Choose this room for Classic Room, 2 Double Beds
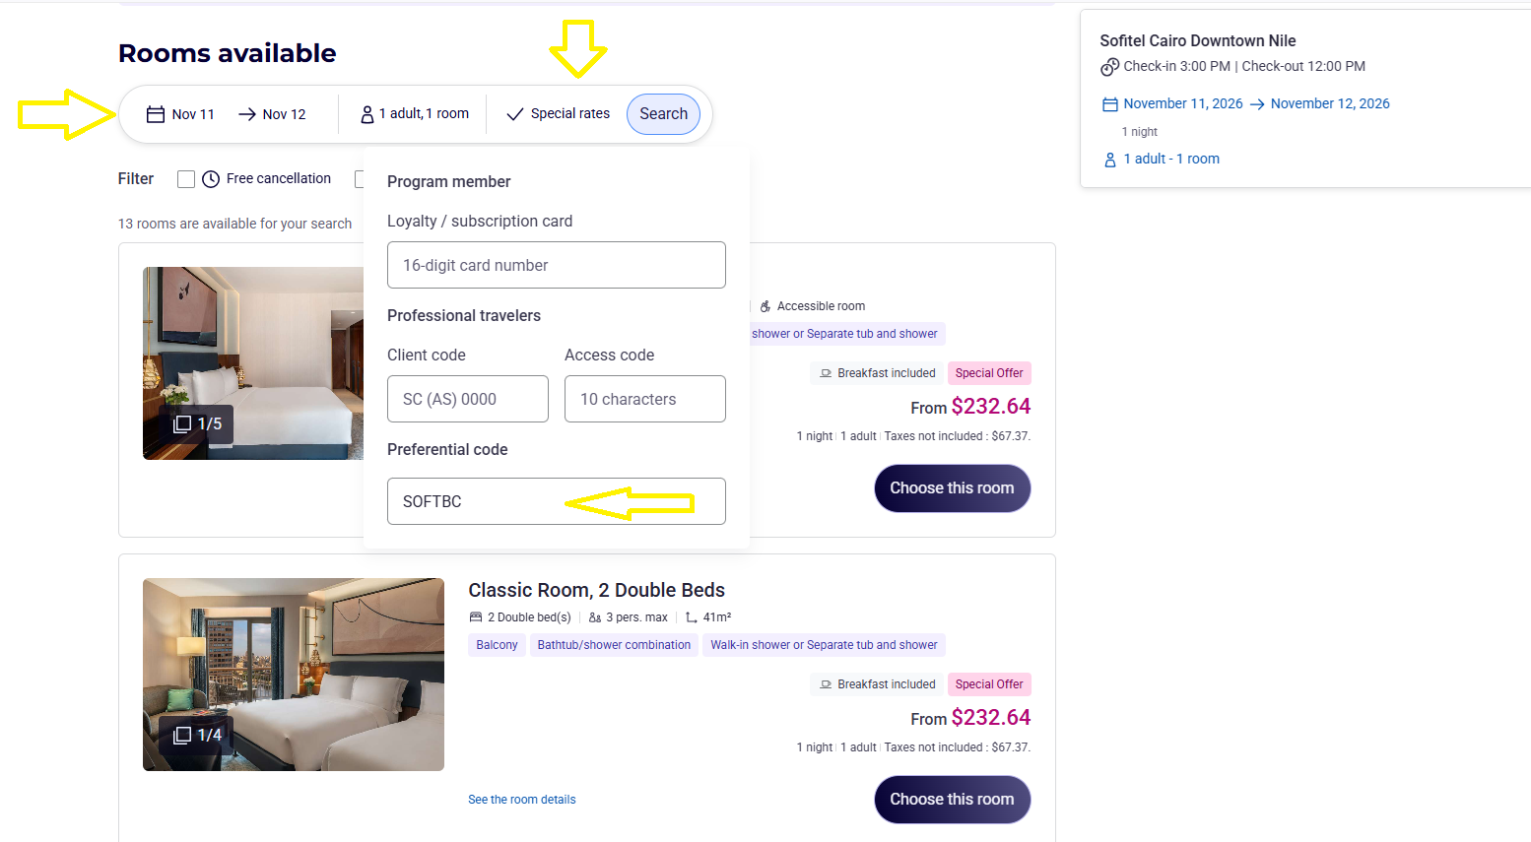The height and width of the screenshot is (842, 1531). pyautogui.click(x=952, y=800)
